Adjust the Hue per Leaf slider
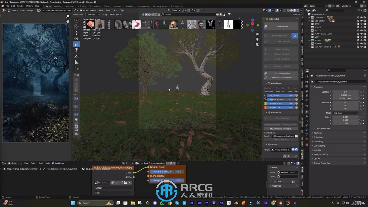This screenshot has width=368, height=207. tap(280, 107)
